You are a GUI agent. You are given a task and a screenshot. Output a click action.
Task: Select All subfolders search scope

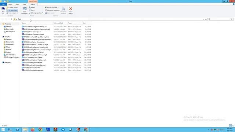12,10
